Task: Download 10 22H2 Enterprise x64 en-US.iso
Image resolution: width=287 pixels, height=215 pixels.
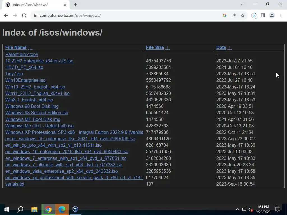Action: [x=39, y=61]
